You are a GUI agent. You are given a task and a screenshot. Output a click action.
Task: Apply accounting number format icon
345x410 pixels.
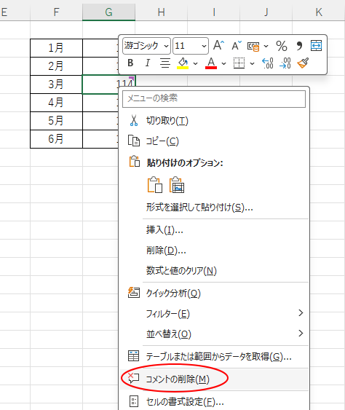coord(253,47)
